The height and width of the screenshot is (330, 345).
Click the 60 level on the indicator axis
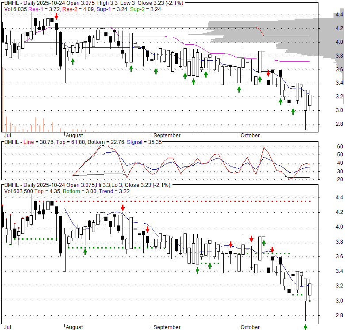pos(340,147)
